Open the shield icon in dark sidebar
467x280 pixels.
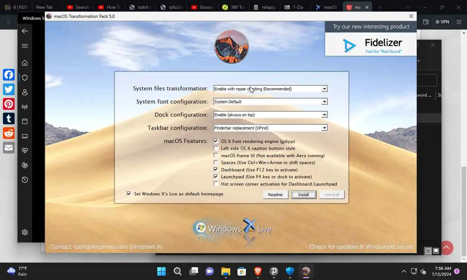pos(25,77)
